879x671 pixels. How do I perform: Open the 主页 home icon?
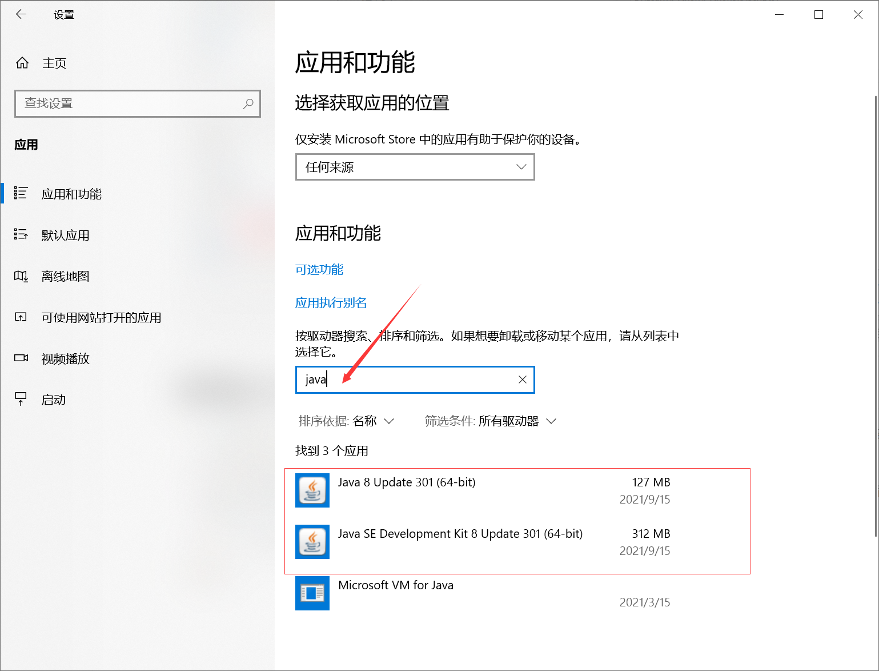(x=22, y=63)
